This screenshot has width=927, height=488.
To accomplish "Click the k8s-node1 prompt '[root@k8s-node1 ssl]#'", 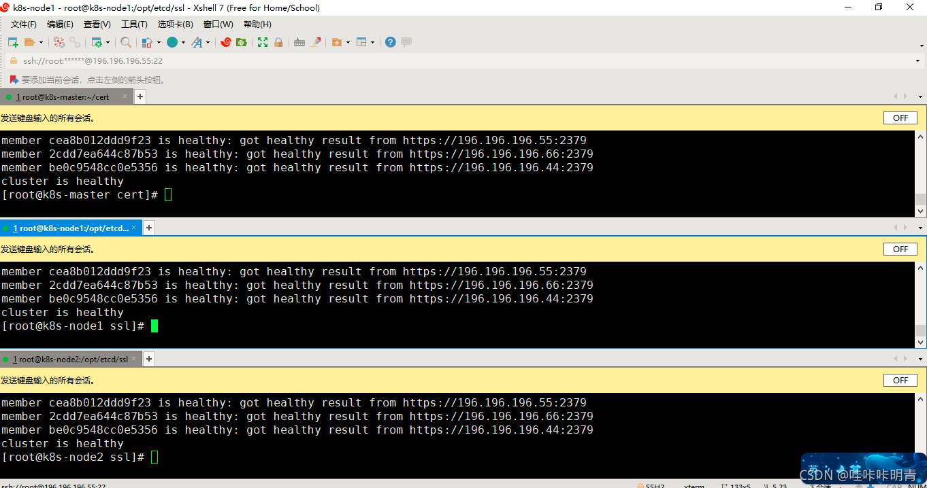I will click(73, 326).
